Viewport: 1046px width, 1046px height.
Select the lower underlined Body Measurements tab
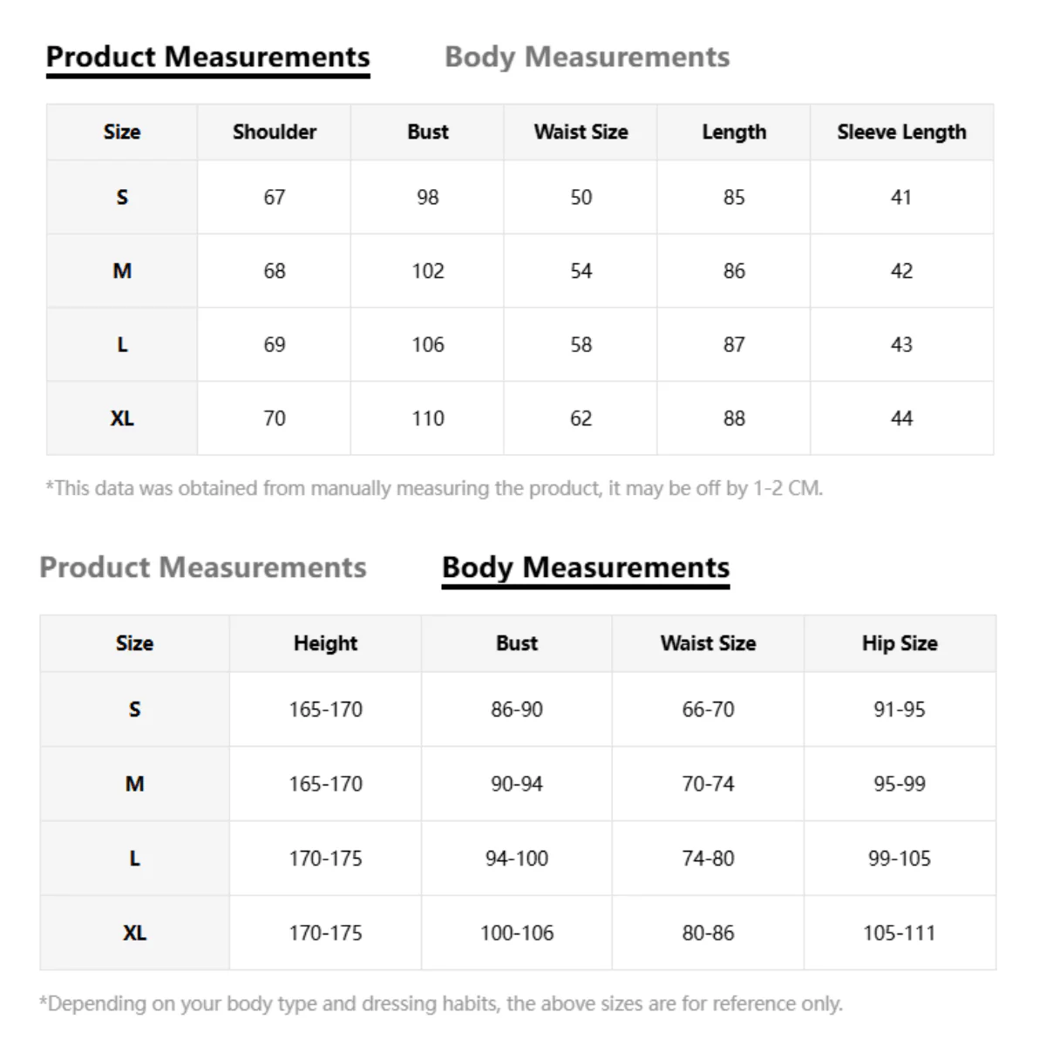click(586, 568)
